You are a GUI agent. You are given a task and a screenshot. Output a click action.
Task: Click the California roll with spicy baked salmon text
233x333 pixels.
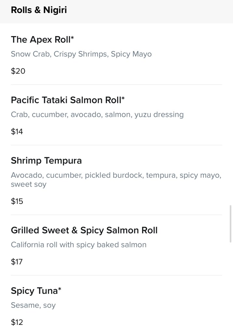(x=78, y=245)
